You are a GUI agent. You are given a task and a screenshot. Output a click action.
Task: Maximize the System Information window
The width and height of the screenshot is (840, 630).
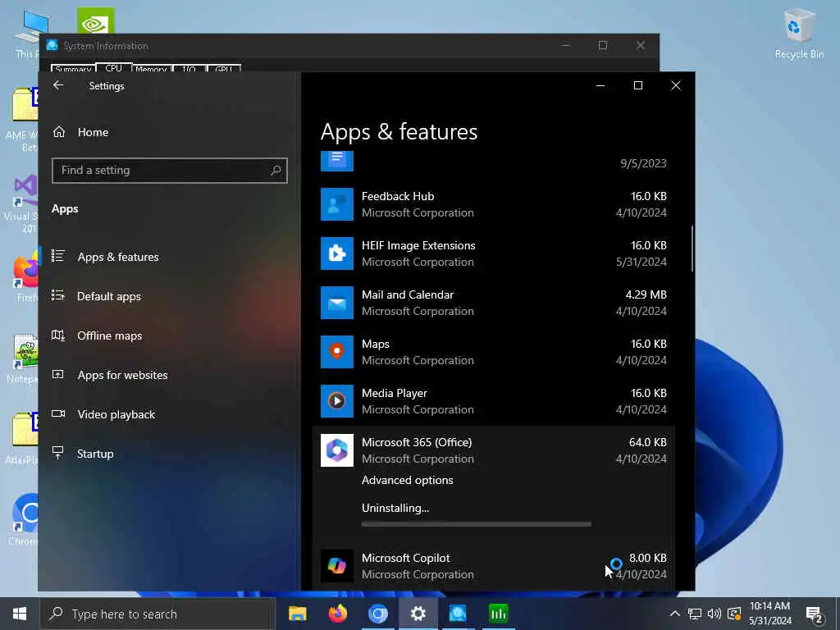pyautogui.click(x=603, y=46)
